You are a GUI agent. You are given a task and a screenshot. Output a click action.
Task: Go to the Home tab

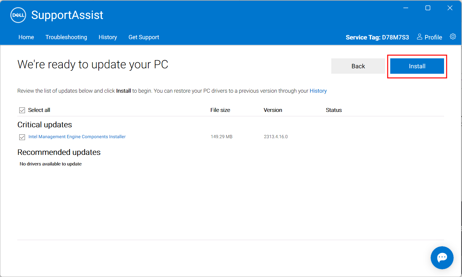pyautogui.click(x=26, y=37)
